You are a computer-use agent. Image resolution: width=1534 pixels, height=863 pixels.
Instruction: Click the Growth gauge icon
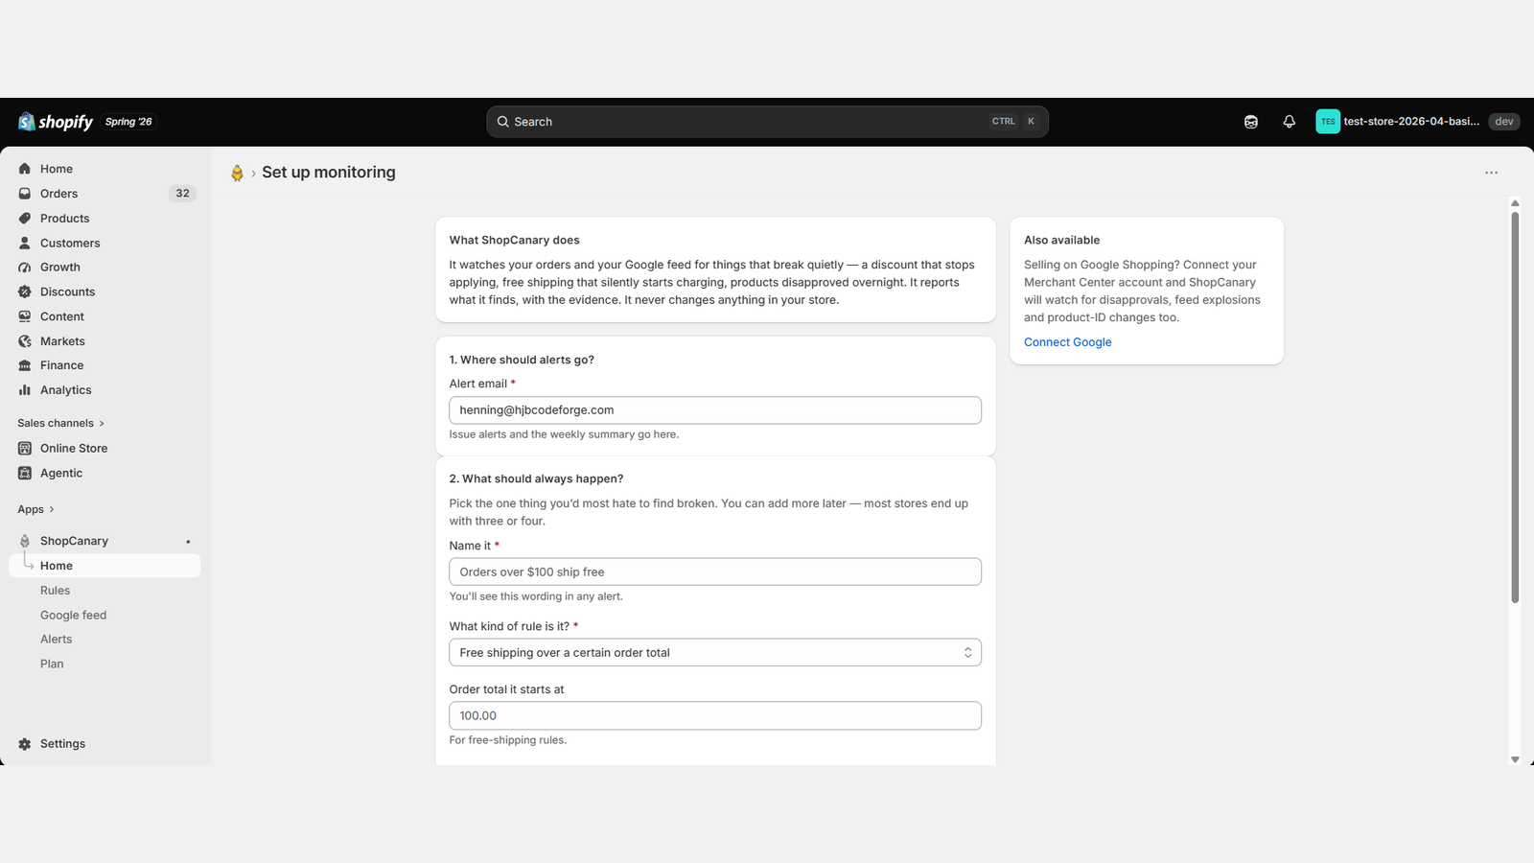[x=25, y=268]
